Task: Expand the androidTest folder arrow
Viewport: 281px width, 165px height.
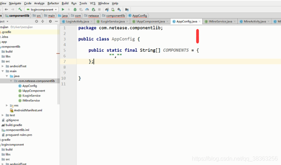Action: point(3,66)
